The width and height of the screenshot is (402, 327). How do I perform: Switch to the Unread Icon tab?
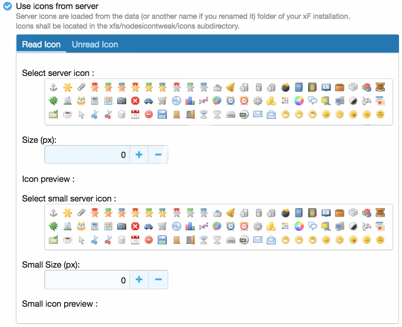point(95,44)
